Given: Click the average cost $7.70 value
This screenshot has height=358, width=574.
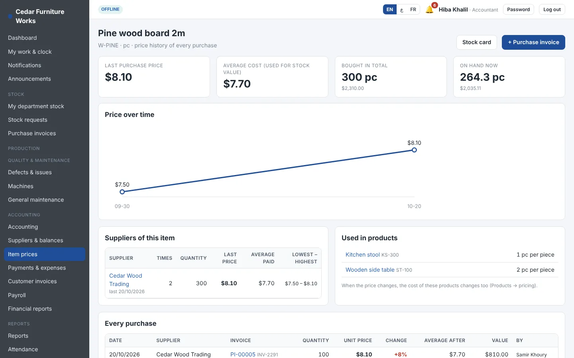Looking at the screenshot, I should [237, 84].
